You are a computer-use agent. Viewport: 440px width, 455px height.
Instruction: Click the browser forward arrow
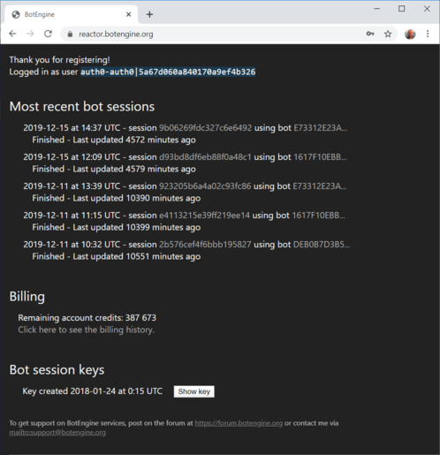coord(30,34)
